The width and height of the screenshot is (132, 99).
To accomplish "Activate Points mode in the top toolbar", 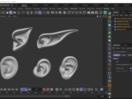I will tap(3, 12).
